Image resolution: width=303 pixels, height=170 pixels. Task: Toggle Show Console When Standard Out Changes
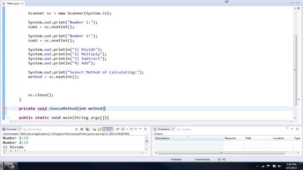pyautogui.click(x=105, y=129)
